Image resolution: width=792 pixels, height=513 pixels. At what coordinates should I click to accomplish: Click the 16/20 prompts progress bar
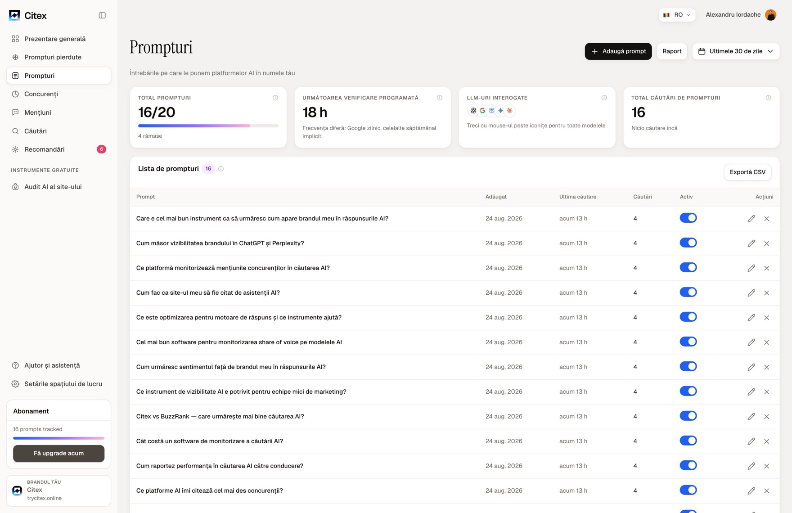coord(208,126)
